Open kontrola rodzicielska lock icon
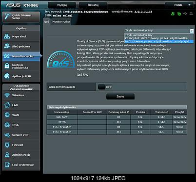This screenshot has height=182, width=196. pos(7,66)
